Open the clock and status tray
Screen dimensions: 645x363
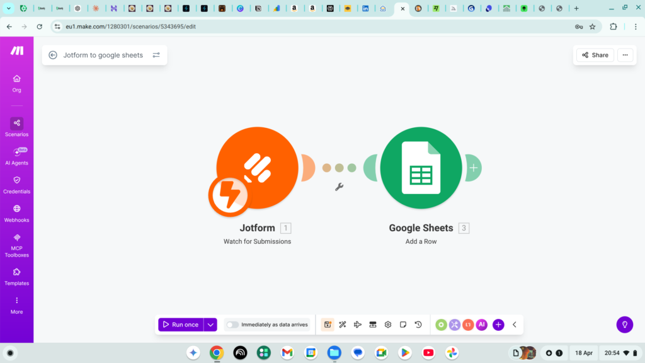620,353
